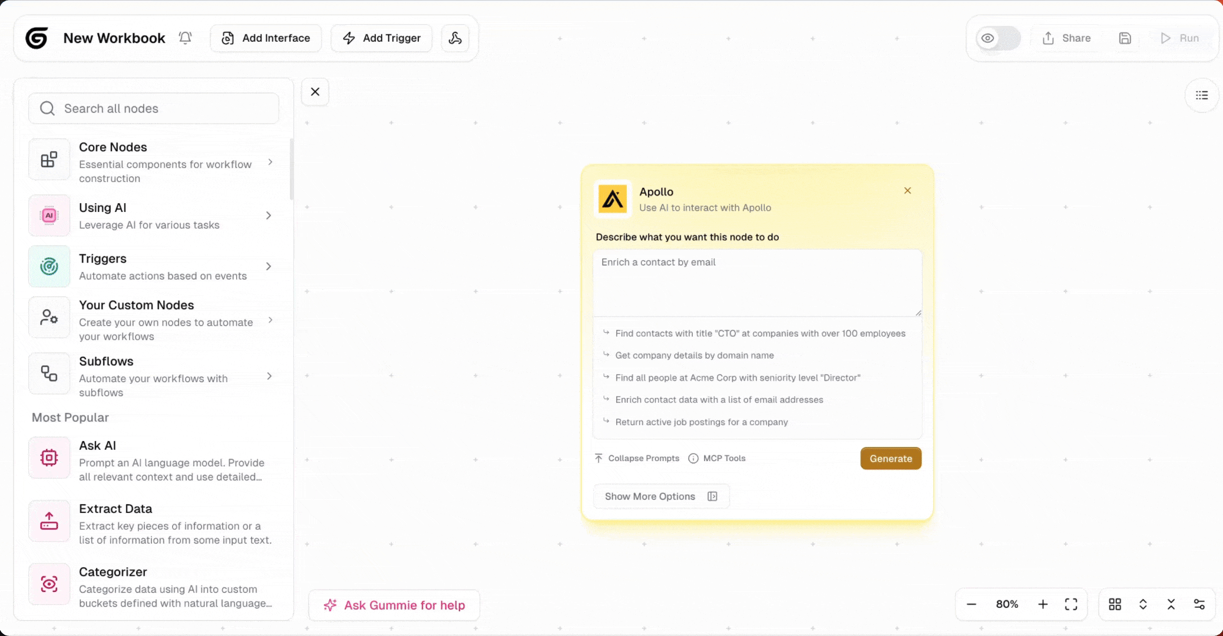Click the node description text area
Viewport: 1223px width, 636px height.
(757, 283)
